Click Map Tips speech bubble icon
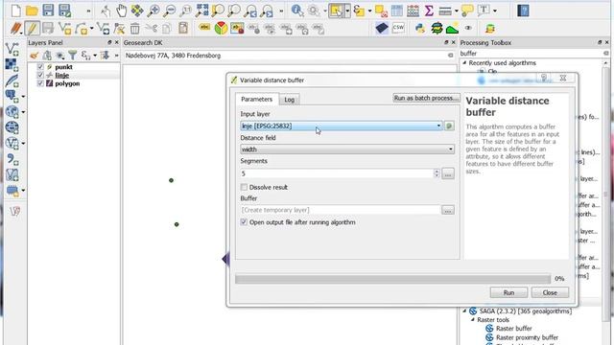 467,11
